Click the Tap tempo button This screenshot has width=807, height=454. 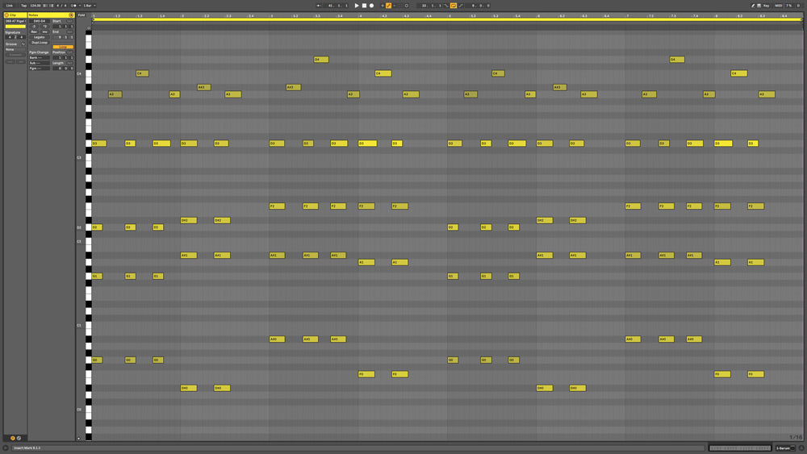(x=23, y=6)
